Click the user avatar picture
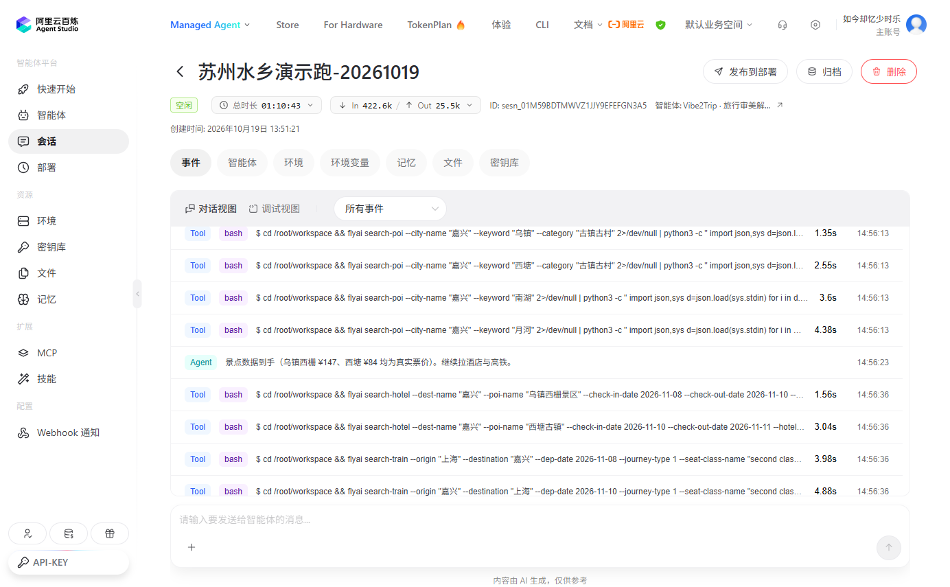This screenshot has width=950, height=587. click(x=916, y=25)
